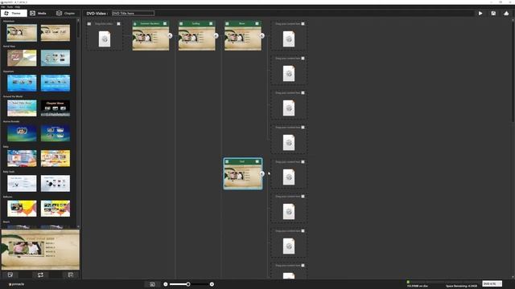Image resolution: width=515 pixels, height=289 pixels.
Task: Click the icon left of Summer Vacation title
Action: tap(135, 23)
